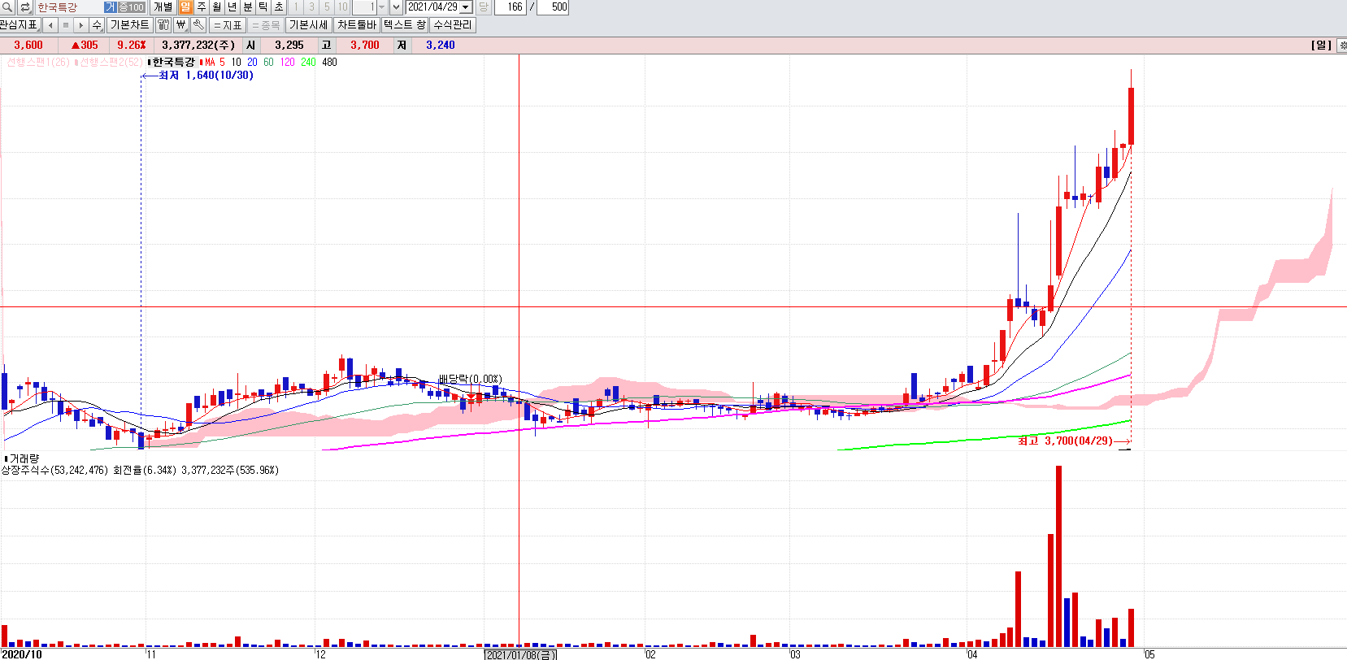Open the =종목 stock menu
This screenshot has height=660, width=1347.
click(x=266, y=25)
